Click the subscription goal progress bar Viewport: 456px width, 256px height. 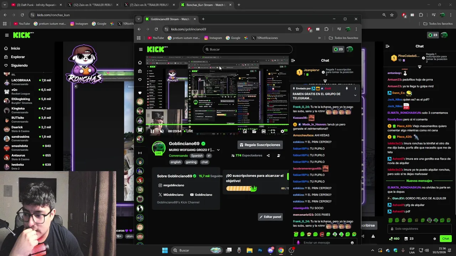[x=241, y=188]
